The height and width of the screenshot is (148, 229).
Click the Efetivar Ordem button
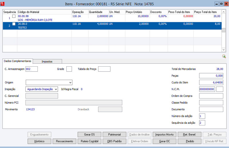pyautogui.click(x=139, y=141)
